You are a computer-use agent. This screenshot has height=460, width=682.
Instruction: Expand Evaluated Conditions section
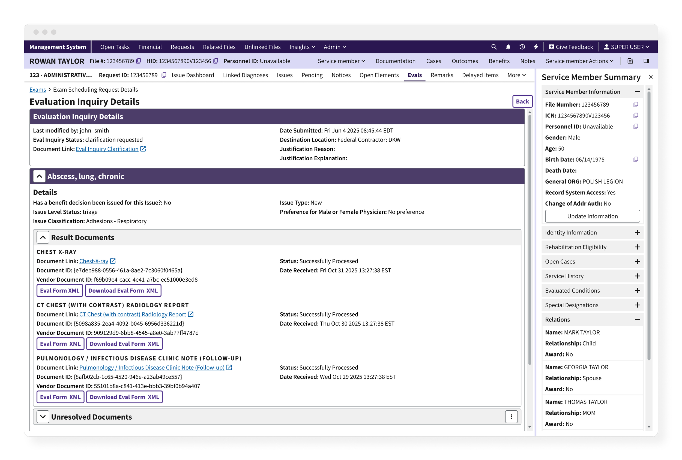[637, 291]
